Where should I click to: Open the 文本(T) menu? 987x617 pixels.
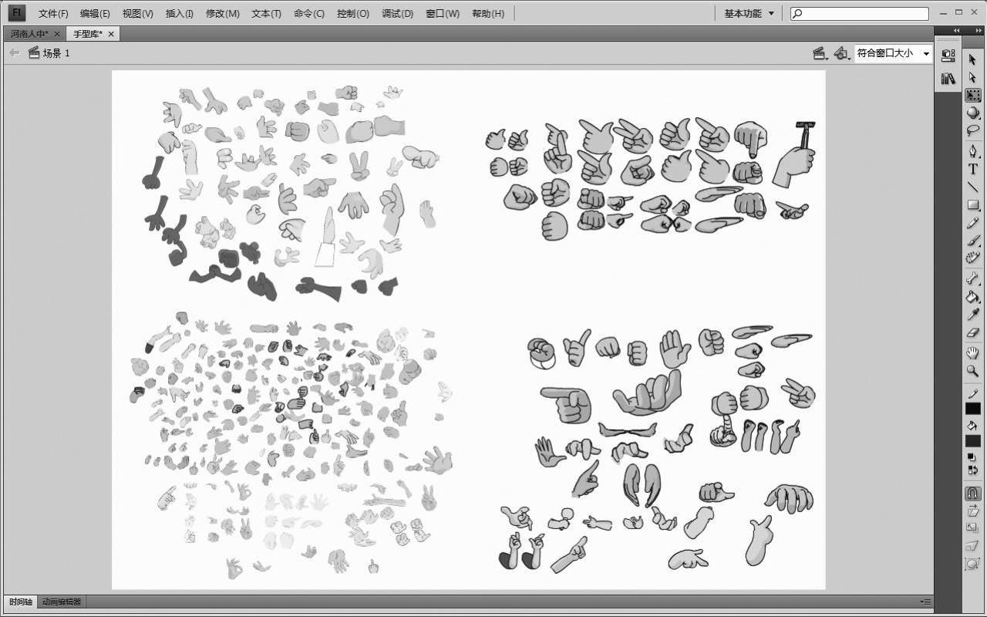(266, 14)
